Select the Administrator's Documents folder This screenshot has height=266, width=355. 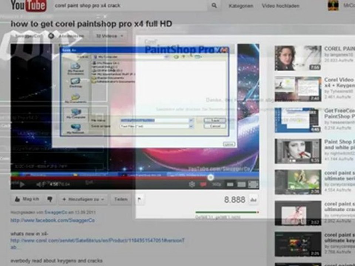coord(113,81)
